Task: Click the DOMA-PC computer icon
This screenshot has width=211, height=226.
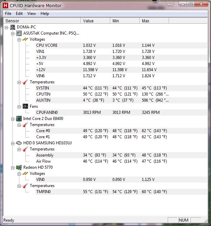Action: coord(13,27)
